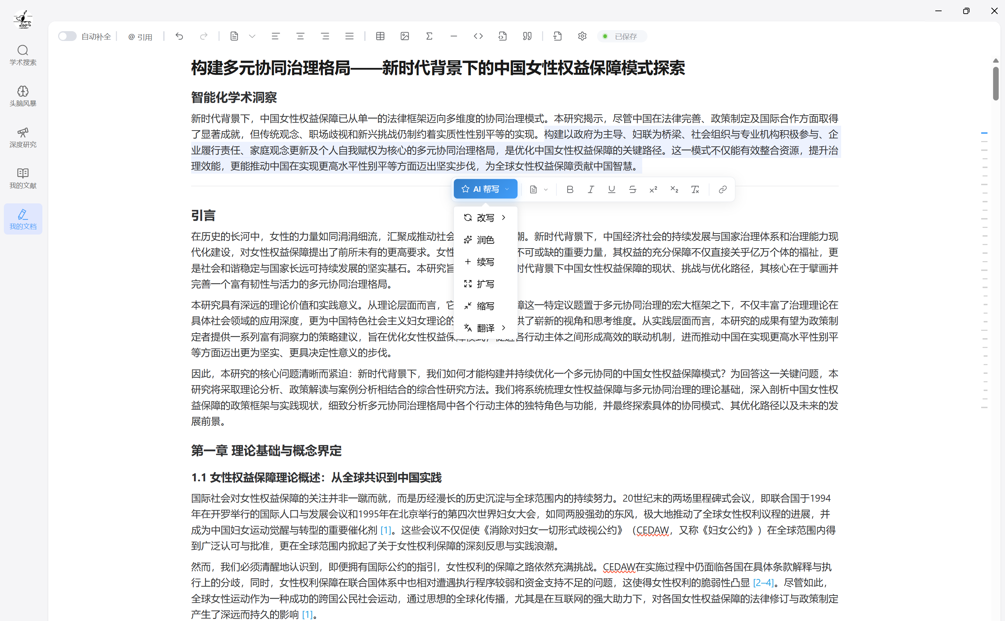Open the editor settings gear

[x=582, y=36]
